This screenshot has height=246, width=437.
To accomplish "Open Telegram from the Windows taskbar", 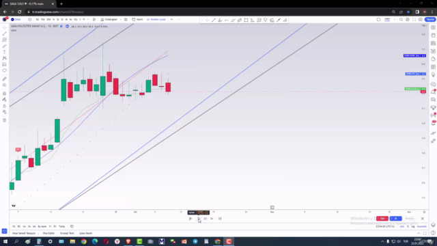I will point(195,241).
